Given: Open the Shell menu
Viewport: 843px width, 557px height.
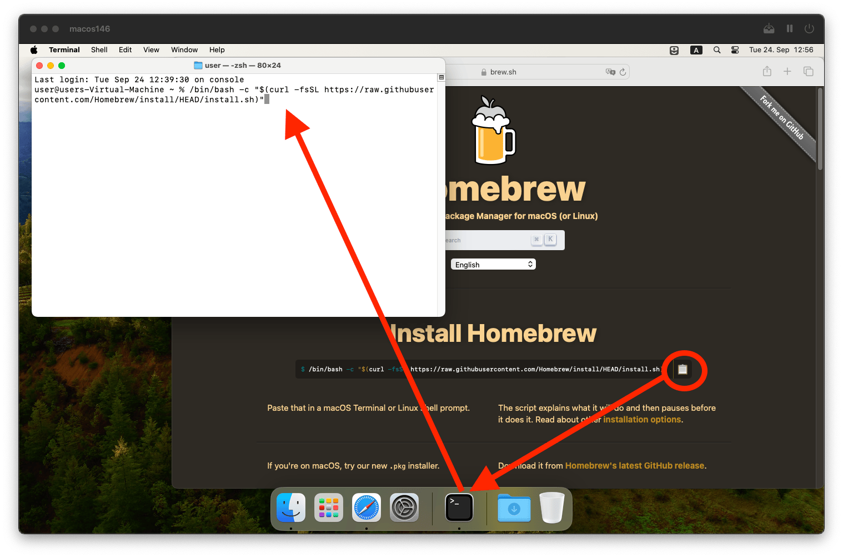Looking at the screenshot, I should [99, 50].
